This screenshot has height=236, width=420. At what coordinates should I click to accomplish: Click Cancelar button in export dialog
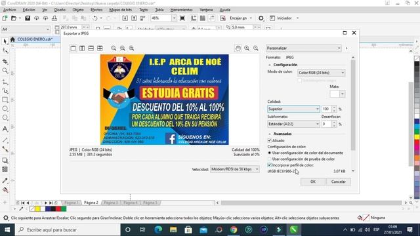339,182
